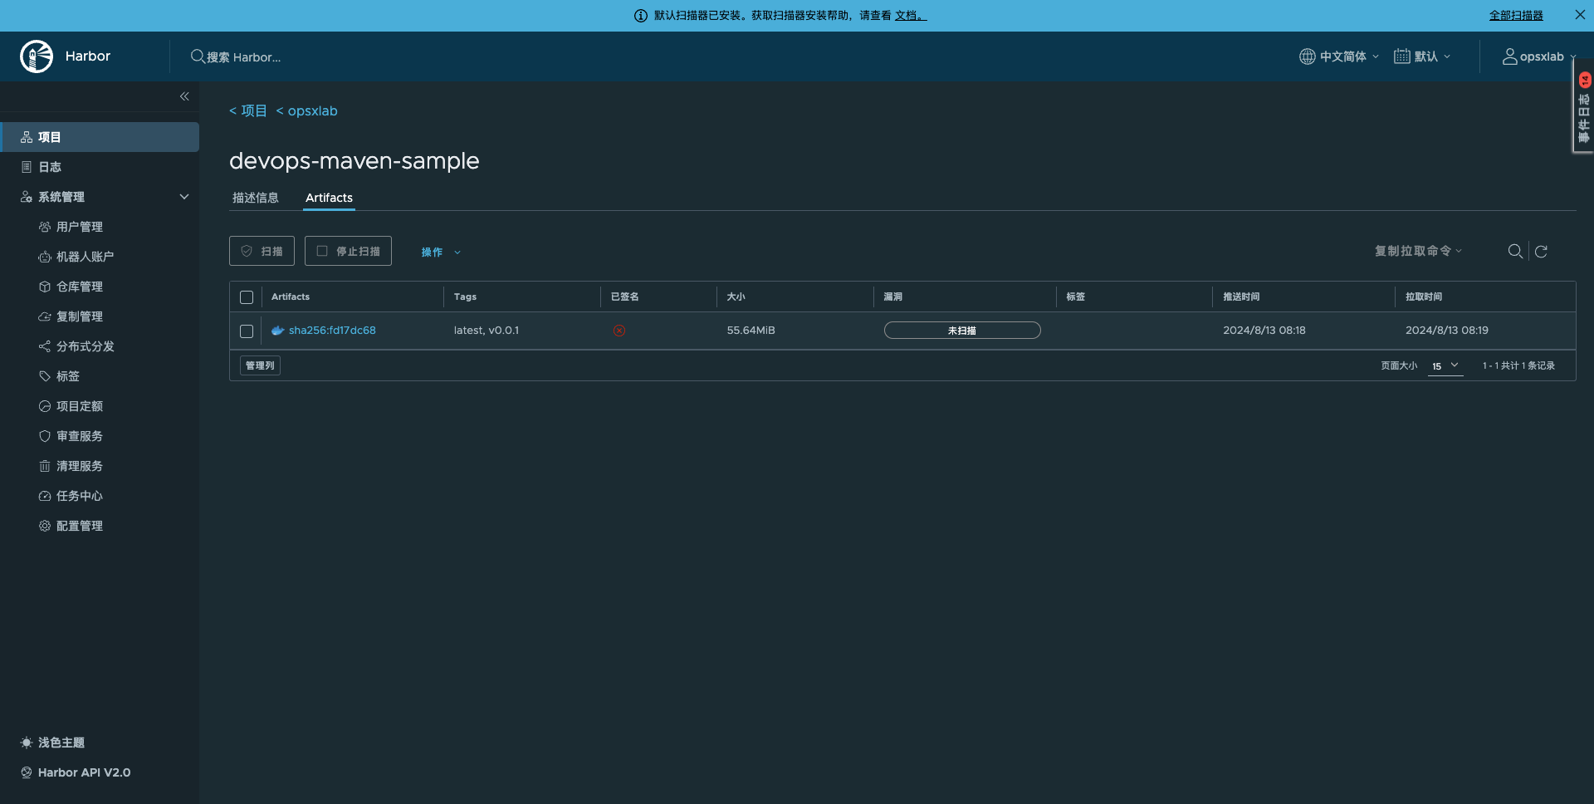
Task: Sort by the Artifacts column header
Action: pos(291,297)
